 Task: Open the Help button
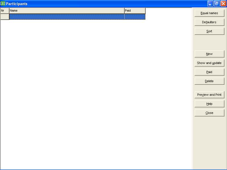pos(209,104)
